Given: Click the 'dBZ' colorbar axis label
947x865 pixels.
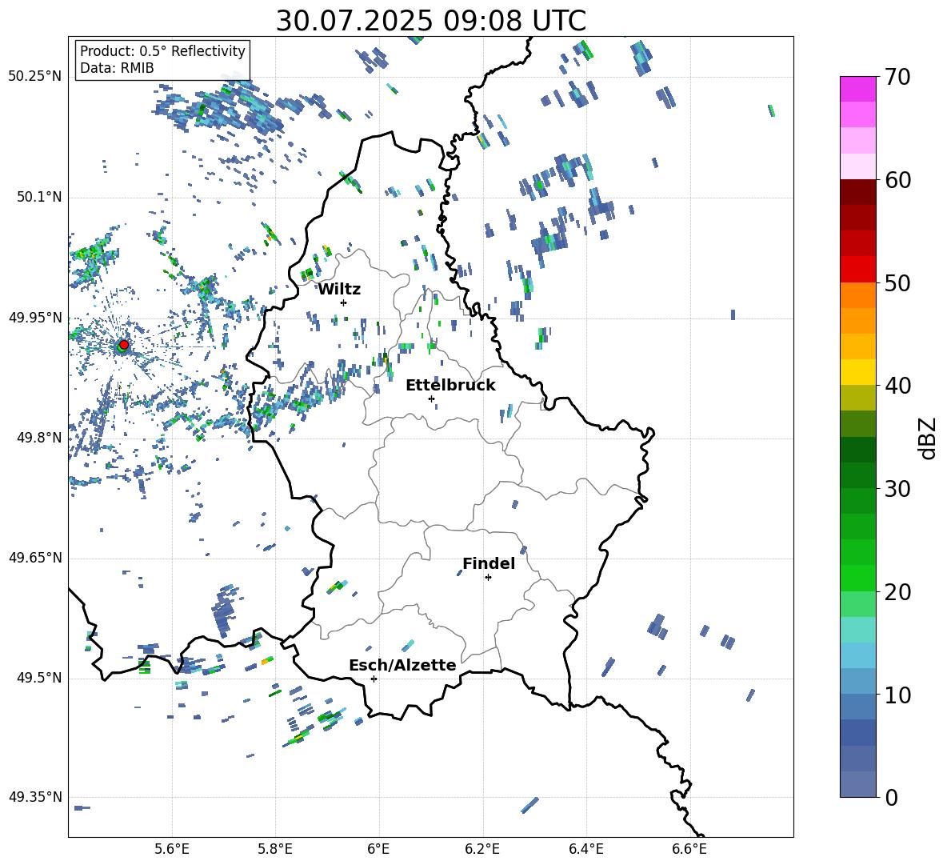Looking at the screenshot, I should click(x=929, y=438).
